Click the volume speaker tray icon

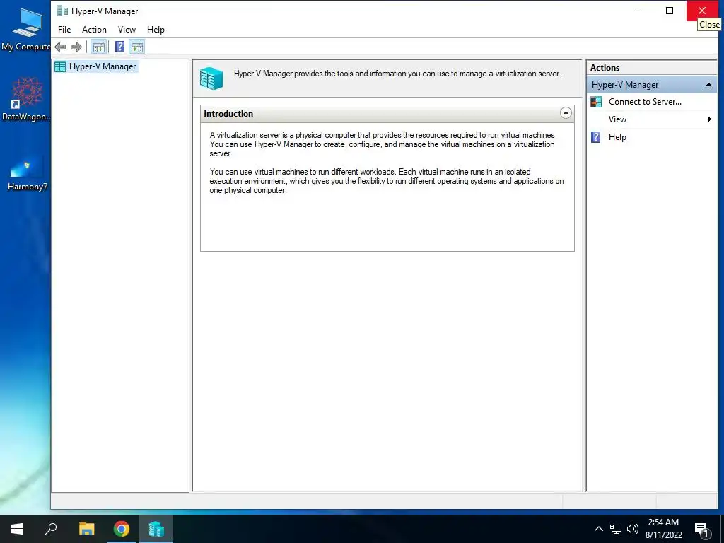point(633,529)
